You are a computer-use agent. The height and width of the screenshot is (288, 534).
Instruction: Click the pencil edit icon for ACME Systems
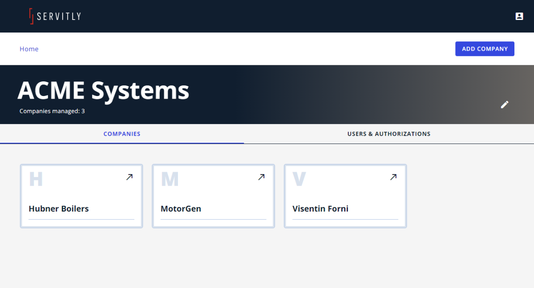click(504, 104)
